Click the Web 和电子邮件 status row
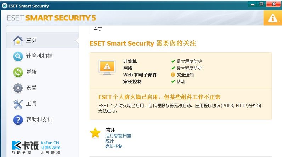Image resolution: width=282 pixels, height=157 pixels. coord(140,75)
